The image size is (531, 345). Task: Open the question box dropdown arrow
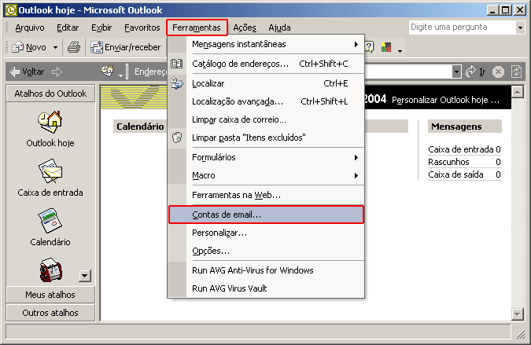tap(520, 28)
